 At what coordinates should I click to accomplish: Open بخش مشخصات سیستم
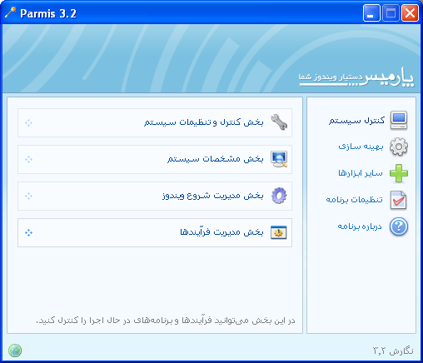coord(155,159)
